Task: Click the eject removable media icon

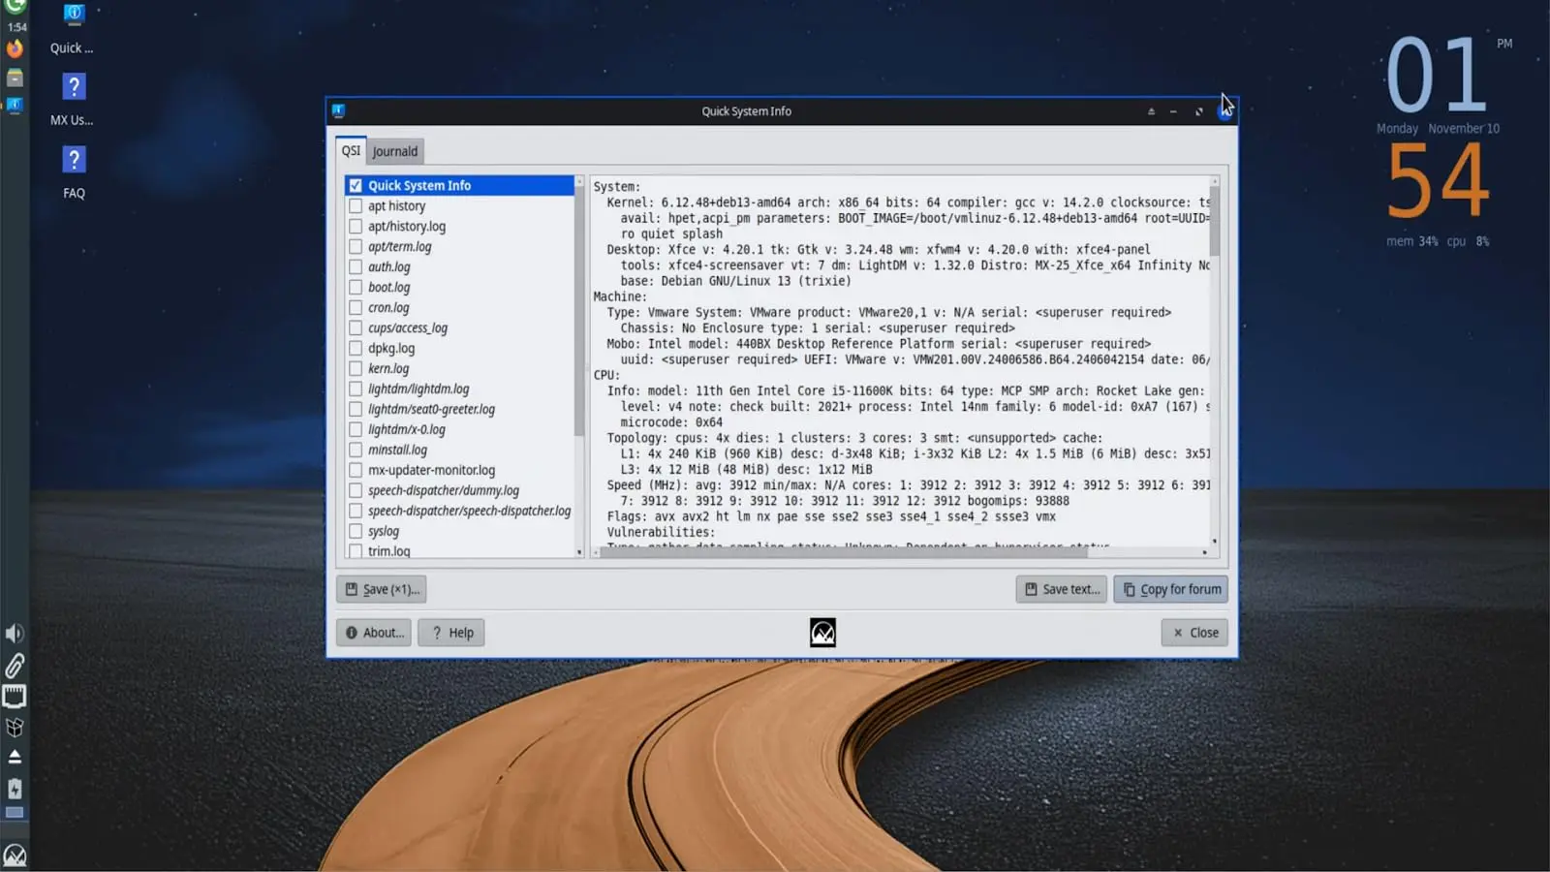Action: pyautogui.click(x=15, y=757)
